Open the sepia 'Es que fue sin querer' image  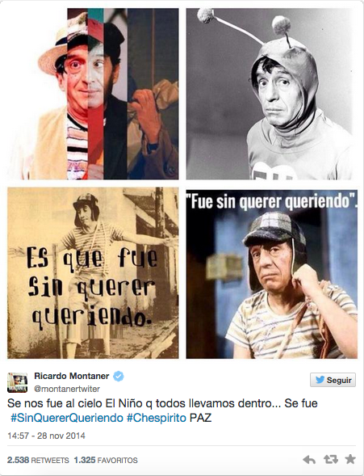pyautogui.click(x=93, y=273)
